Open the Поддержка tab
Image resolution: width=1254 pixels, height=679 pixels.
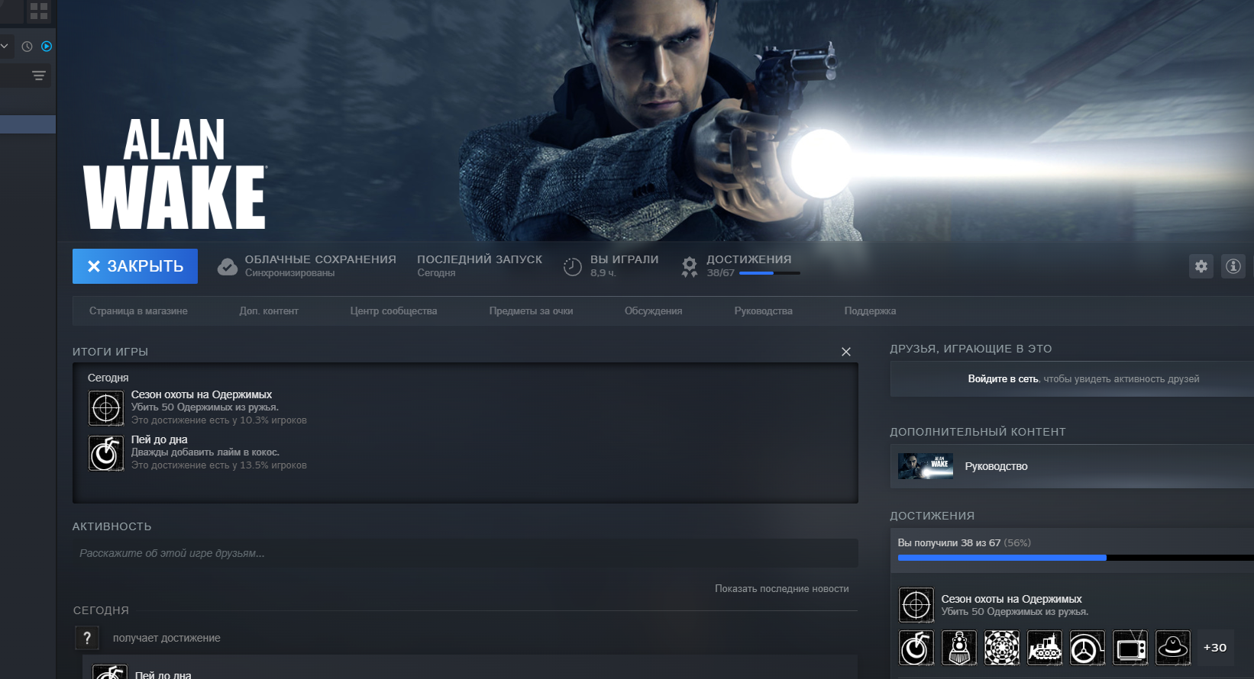coord(871,311)
